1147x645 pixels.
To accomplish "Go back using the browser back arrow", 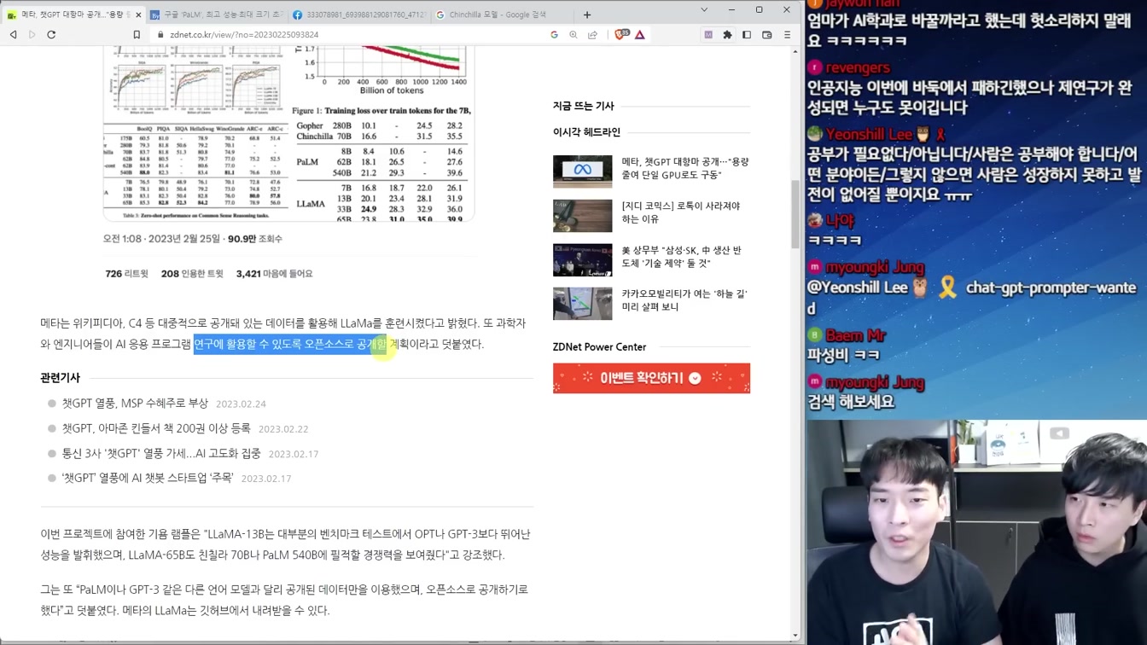I will [x=14, y=35].
